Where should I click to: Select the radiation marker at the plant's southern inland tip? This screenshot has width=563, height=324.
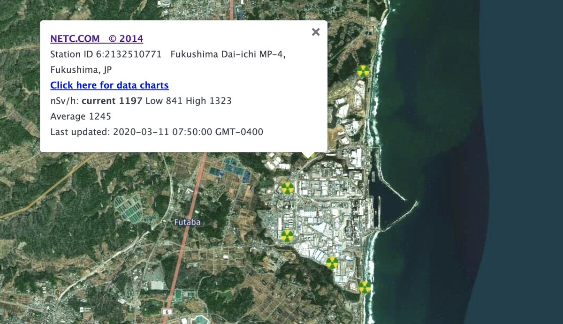coord(332,263)
